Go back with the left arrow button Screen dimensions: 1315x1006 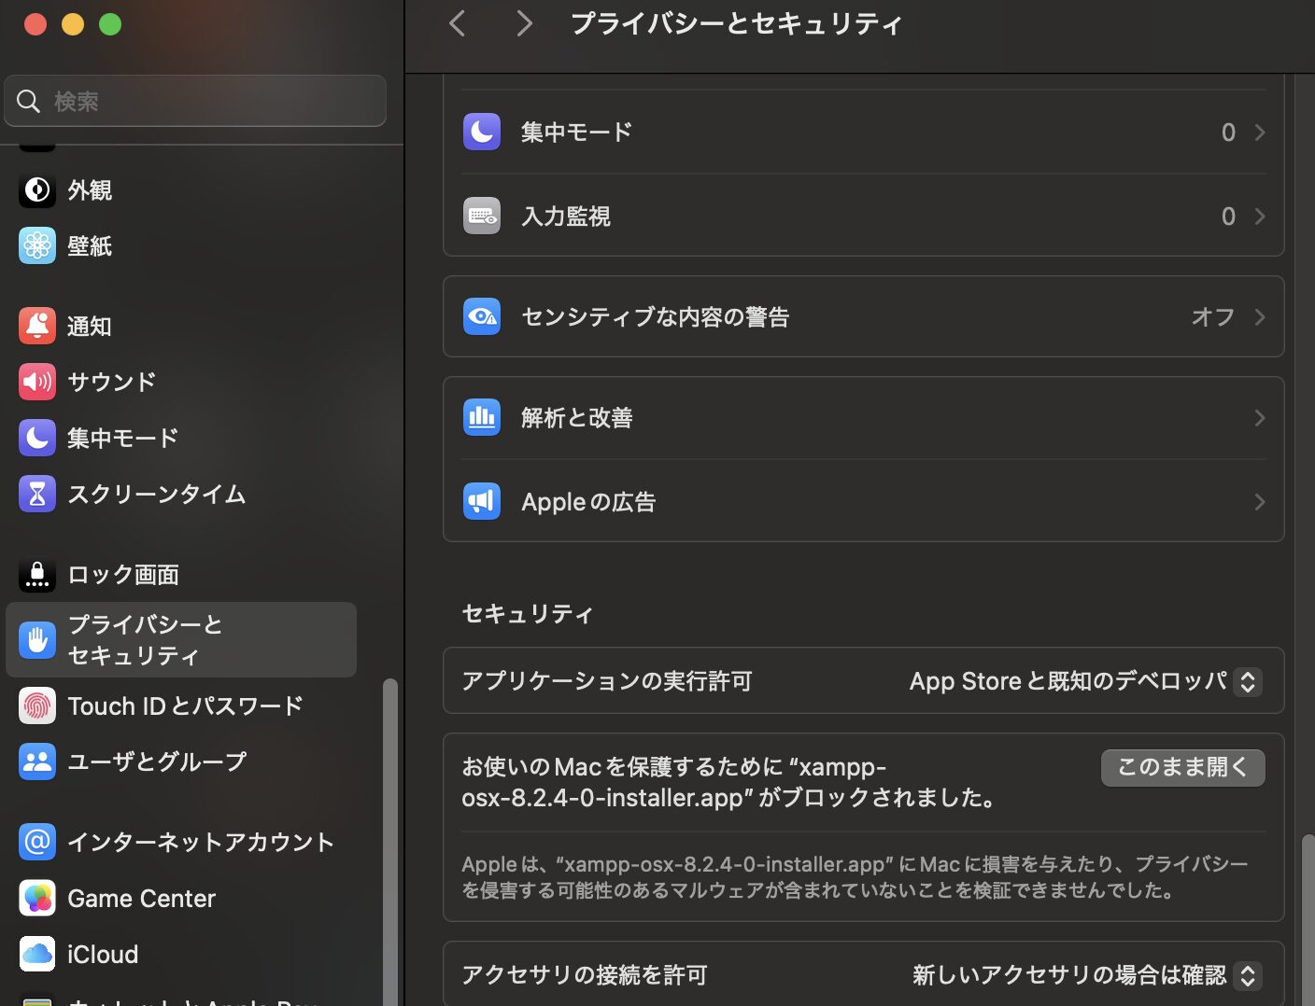click(457, 23)
